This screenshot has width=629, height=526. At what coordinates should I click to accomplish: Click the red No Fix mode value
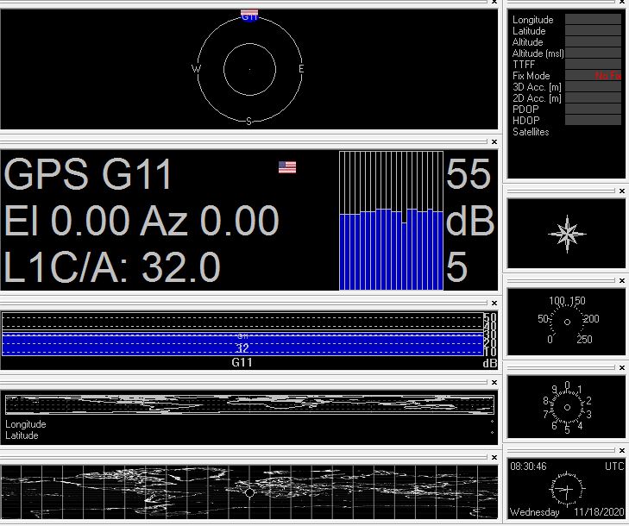607,76
